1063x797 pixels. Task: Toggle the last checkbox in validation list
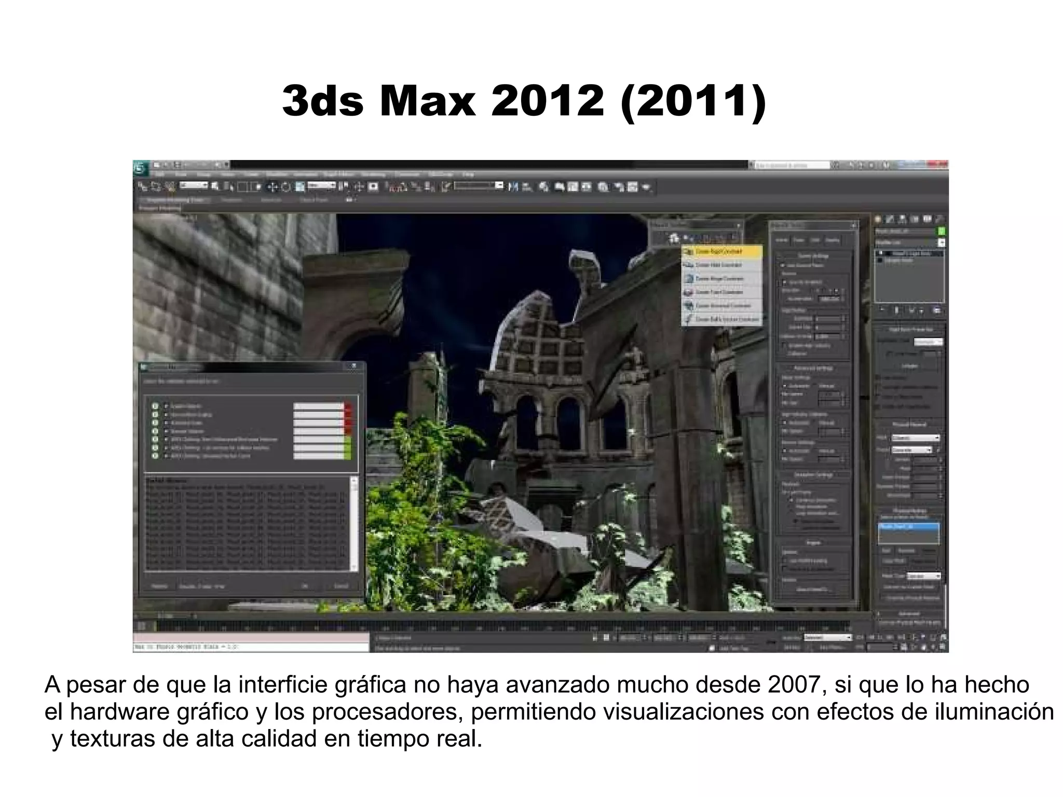pos(166,456)
